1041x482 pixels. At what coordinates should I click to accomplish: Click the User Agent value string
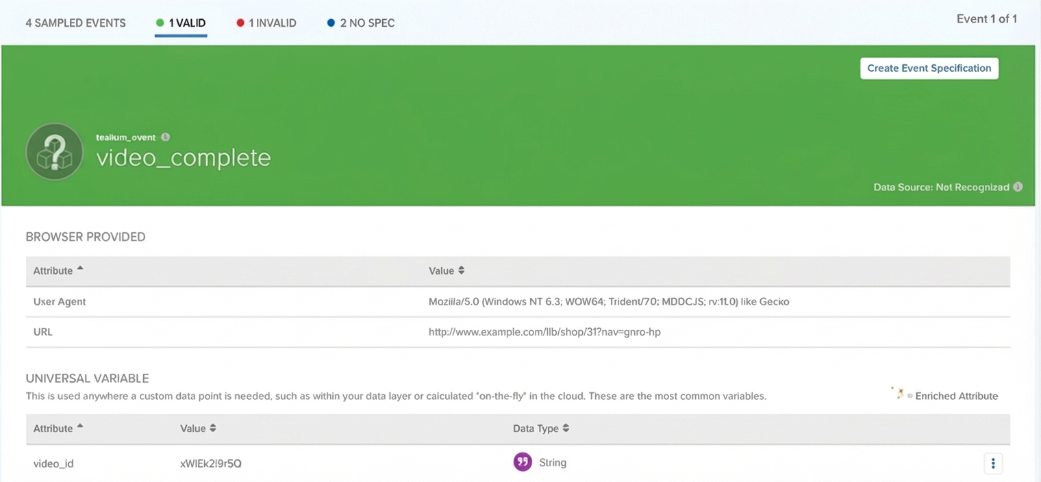point(609,301)
